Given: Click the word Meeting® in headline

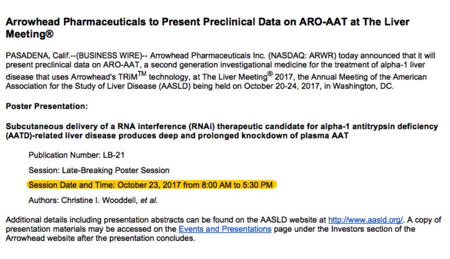Looking at the screenshot, I should coord(29,34).
